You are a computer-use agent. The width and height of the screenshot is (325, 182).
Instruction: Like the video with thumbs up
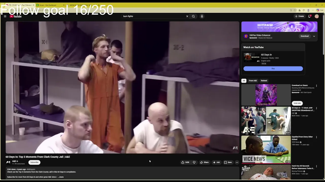(x=185, y=162)
